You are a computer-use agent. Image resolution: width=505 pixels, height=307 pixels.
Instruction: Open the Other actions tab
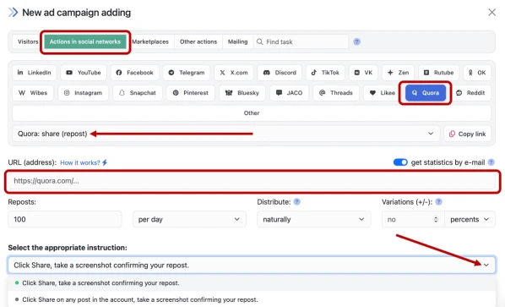(x=198, y=41)
